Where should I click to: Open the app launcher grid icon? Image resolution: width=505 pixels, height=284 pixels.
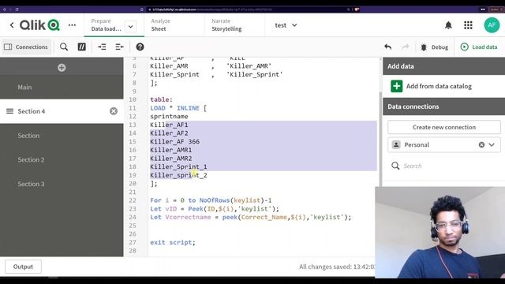468,25
